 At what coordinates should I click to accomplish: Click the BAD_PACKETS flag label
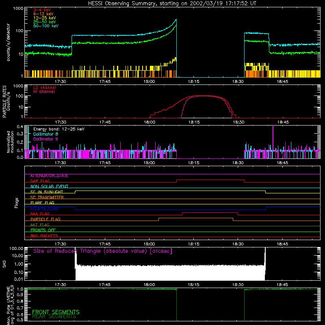click(44, 236)
